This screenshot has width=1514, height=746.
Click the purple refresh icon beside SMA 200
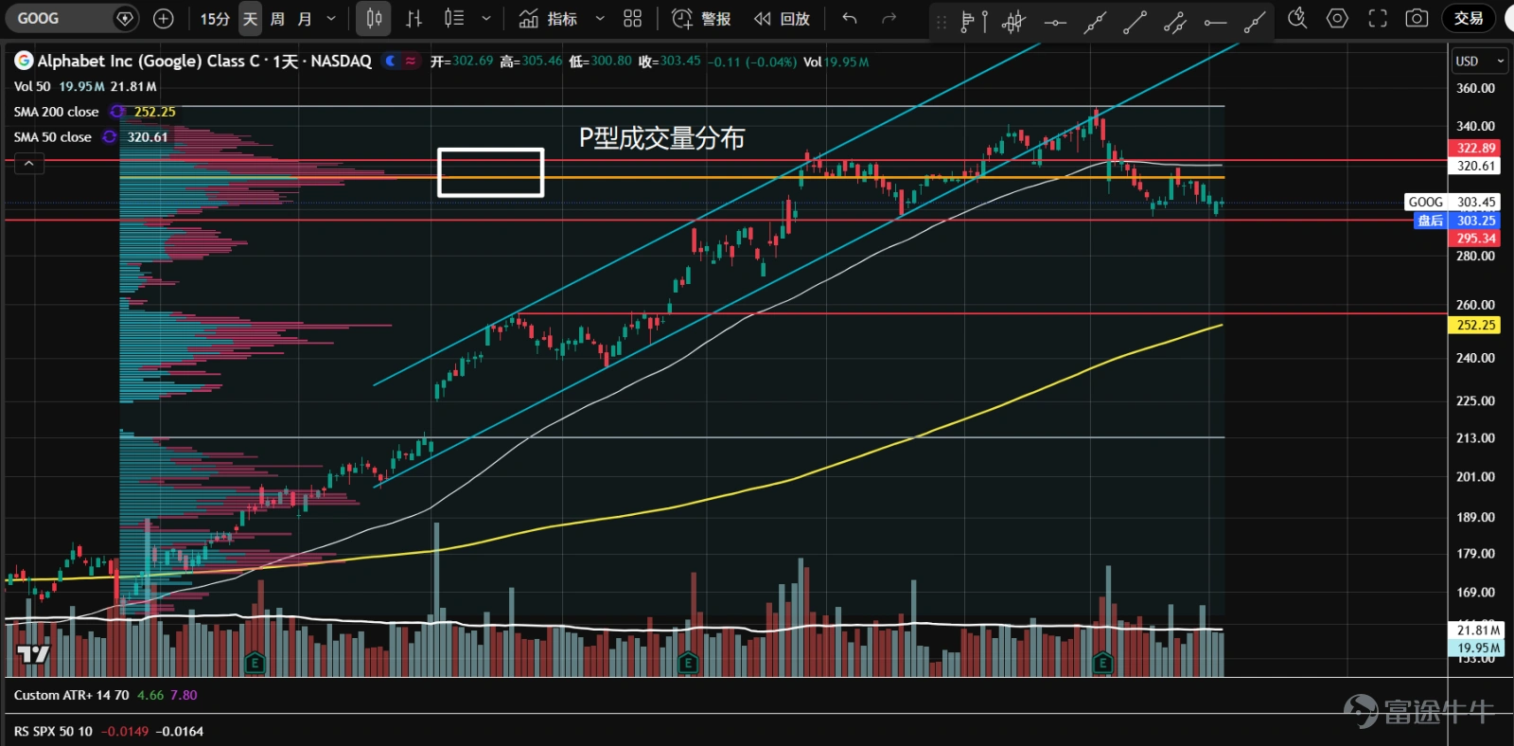point(116,112)
